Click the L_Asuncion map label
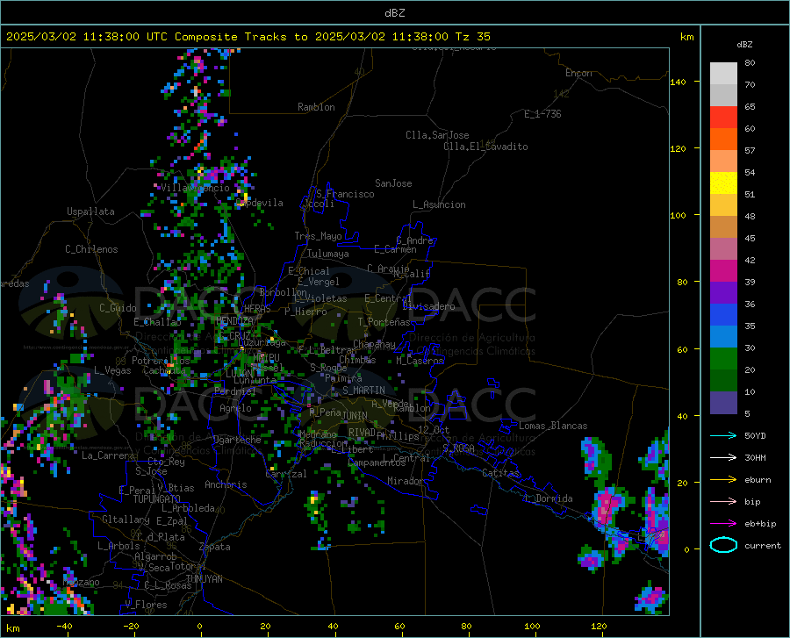The height and width of the screenshot is (638, 790). (x=439, y=204)
